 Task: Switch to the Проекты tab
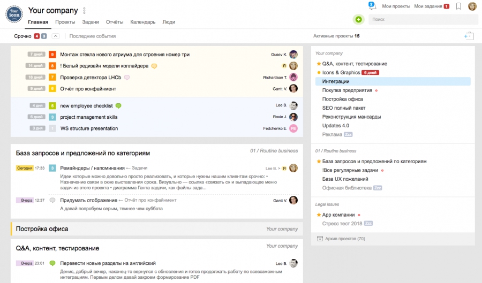tap(65, 22)
